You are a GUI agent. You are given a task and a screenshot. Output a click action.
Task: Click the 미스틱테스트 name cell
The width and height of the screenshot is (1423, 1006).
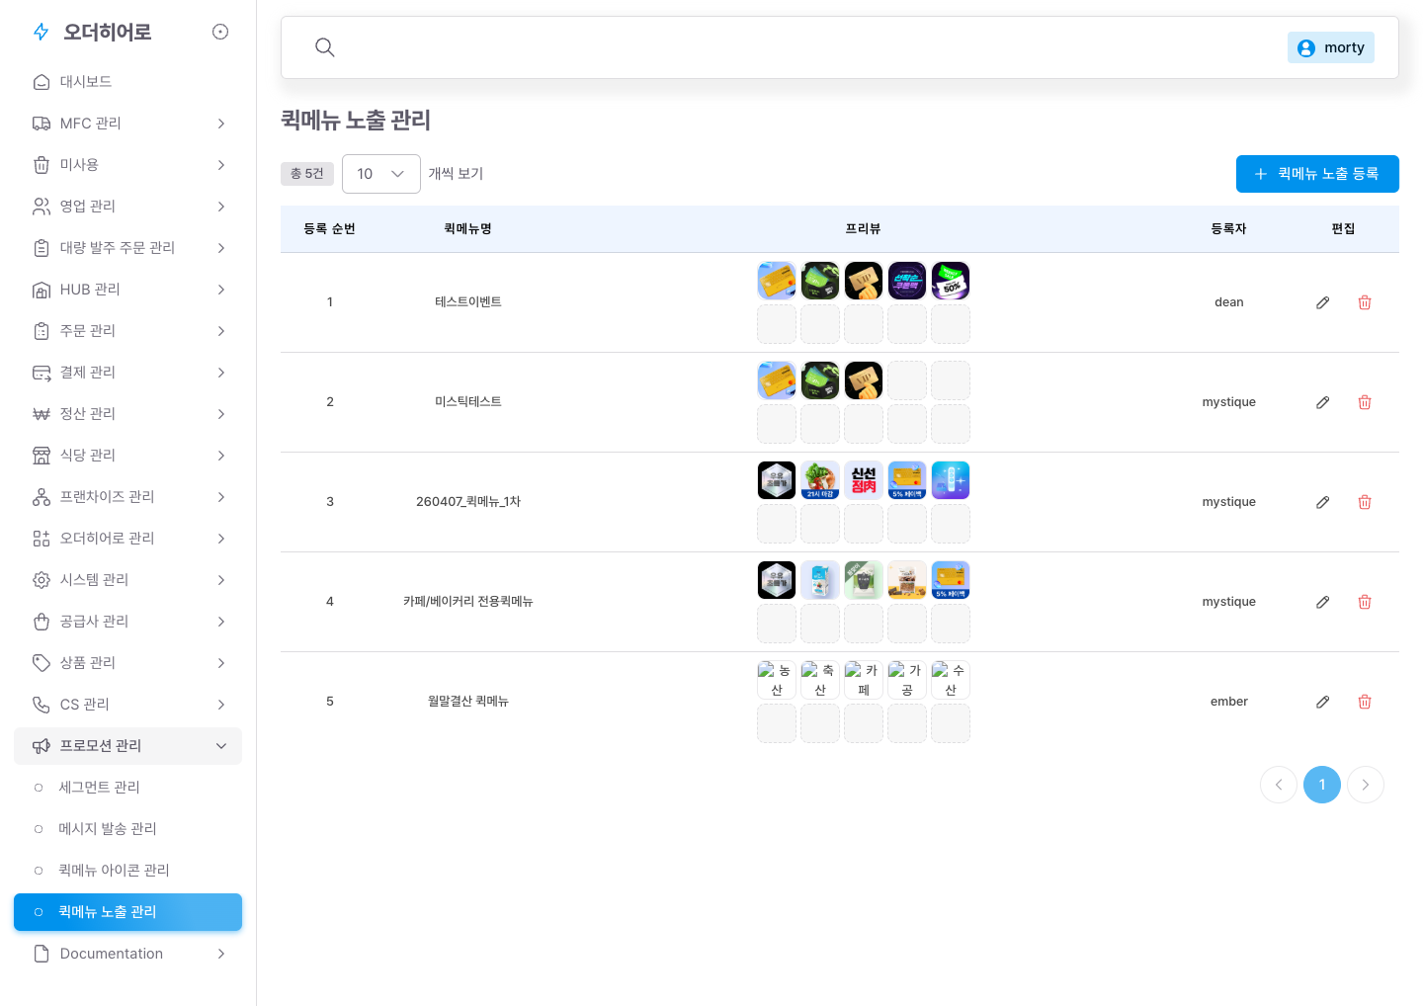click(x=468, y=402)
